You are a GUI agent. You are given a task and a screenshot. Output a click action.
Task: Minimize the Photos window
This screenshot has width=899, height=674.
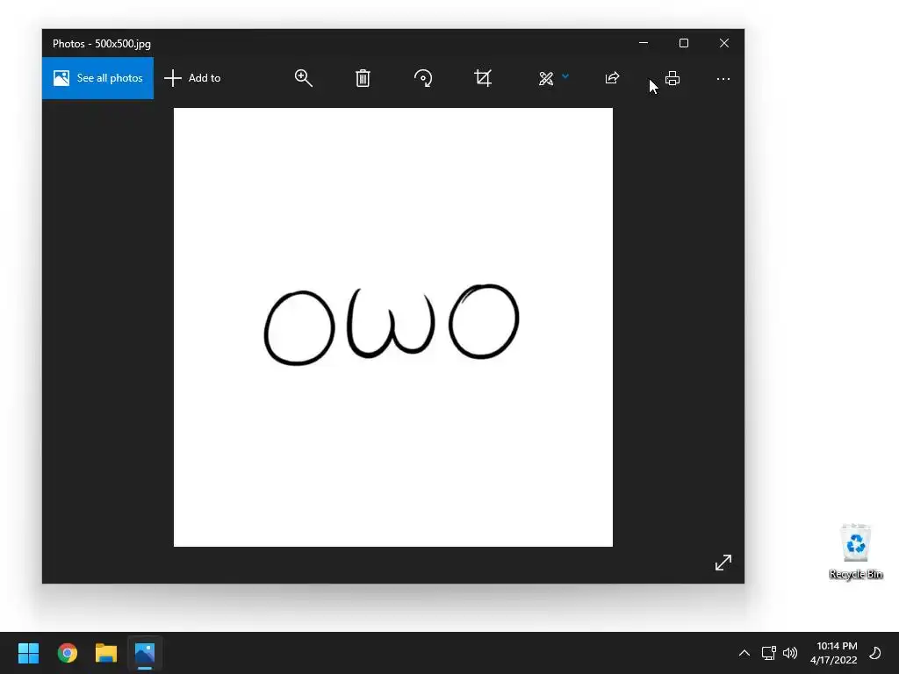click(644, 43)
